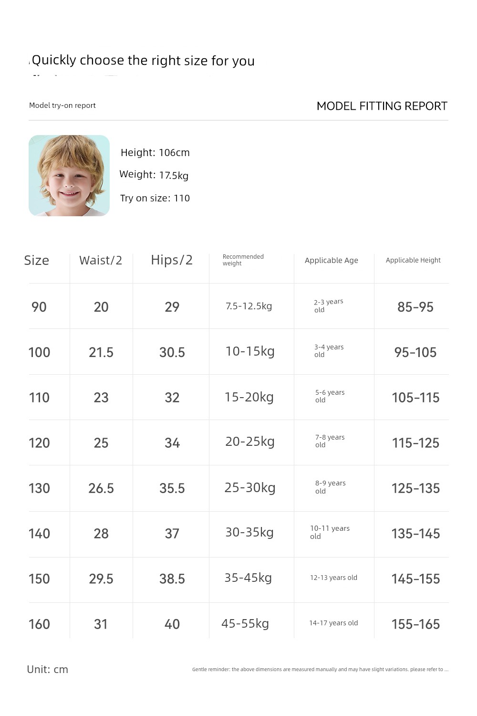This screenshot has height=716, width=477.
Task: Click the MODEL FITTING REPORT title
Action: pos(382,106)
